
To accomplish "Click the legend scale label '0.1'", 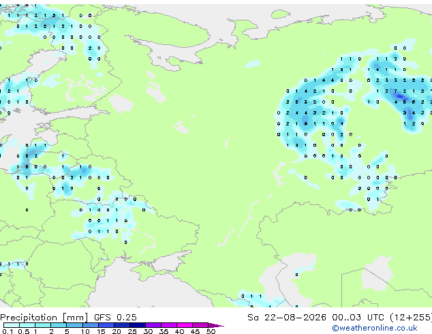I will pyautogui.click(x=7, y=331).
